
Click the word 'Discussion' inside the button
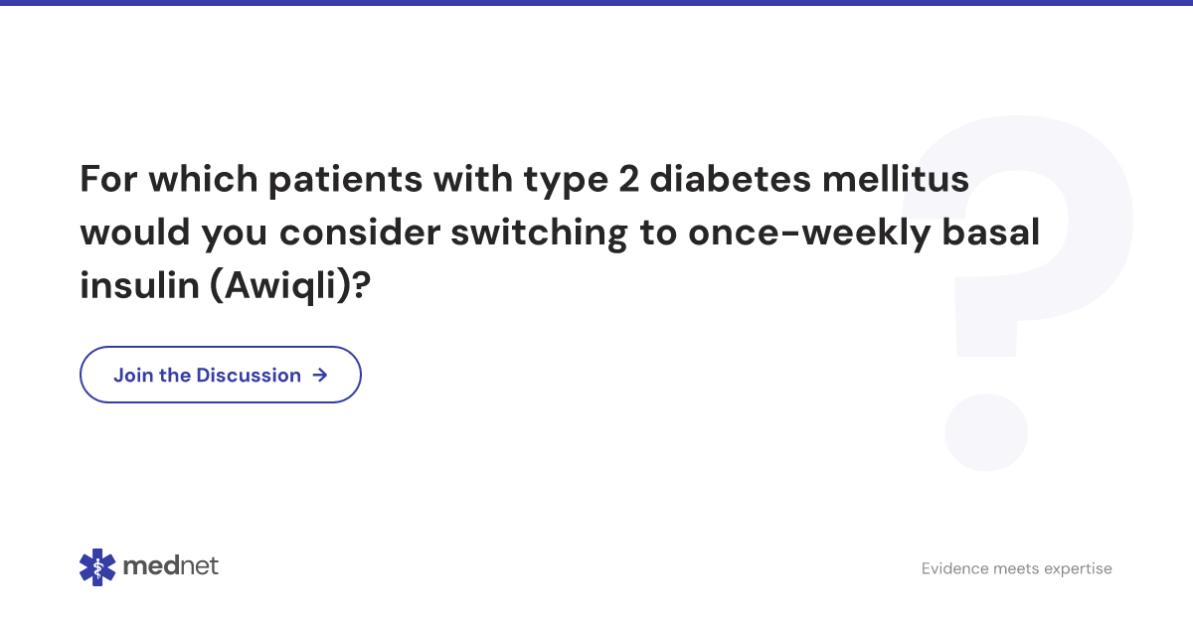click(x=249, y=375)
